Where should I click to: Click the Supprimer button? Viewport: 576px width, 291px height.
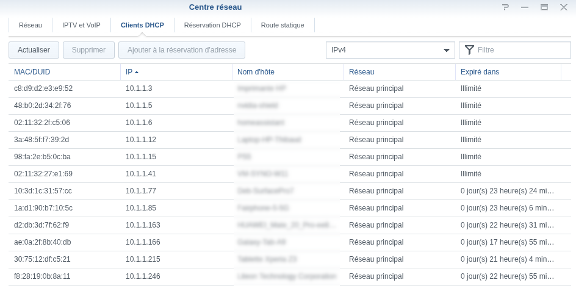point(88,50)
